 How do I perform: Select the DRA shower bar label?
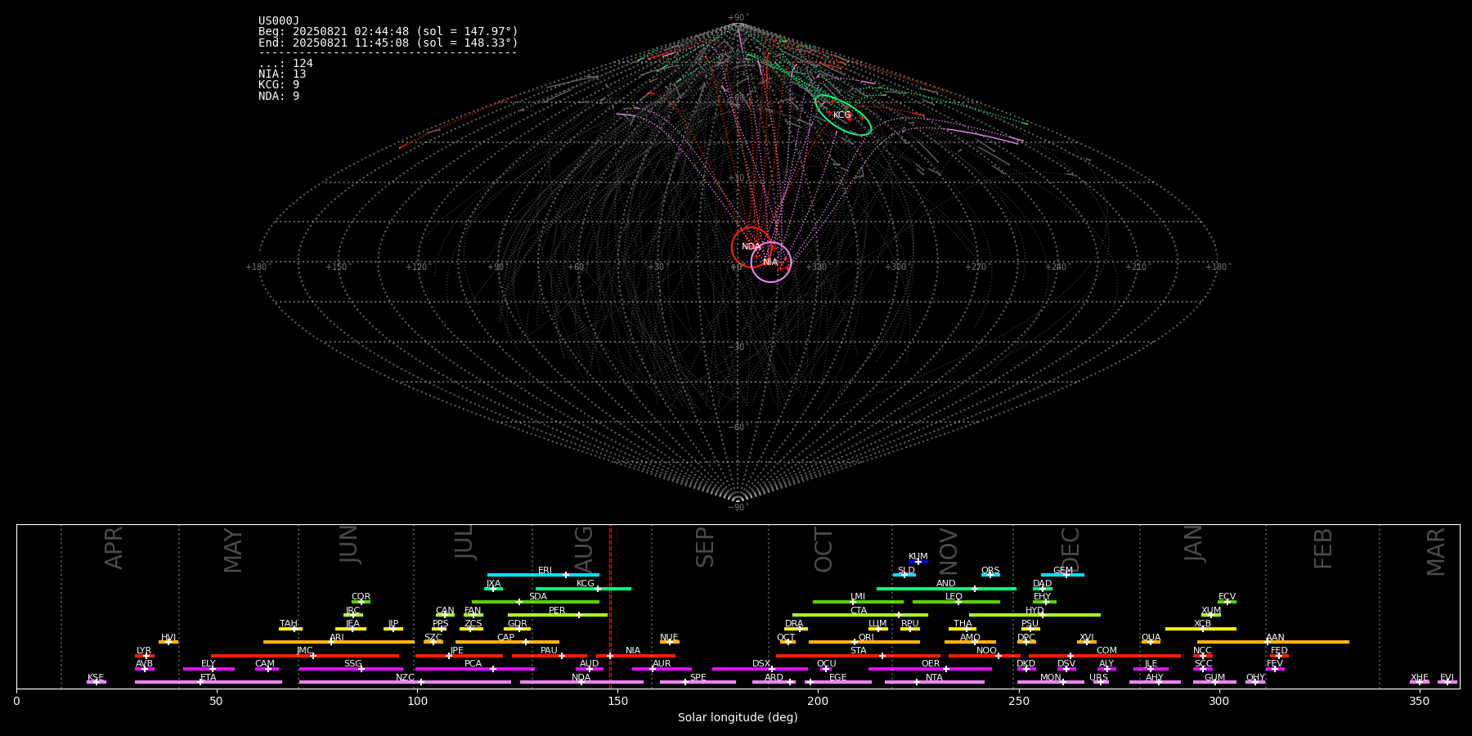(x=794, y=624)
